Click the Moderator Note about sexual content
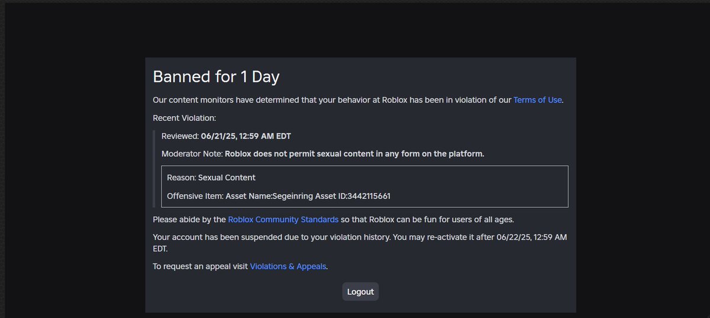Image resolution: width=710 pixels, height=318 pixels. (323, 154)
